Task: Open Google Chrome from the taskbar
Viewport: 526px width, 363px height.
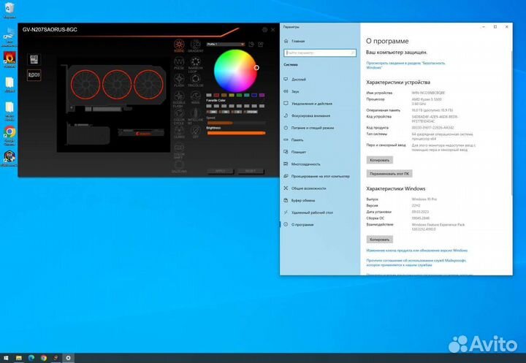Action: point(44,358)
